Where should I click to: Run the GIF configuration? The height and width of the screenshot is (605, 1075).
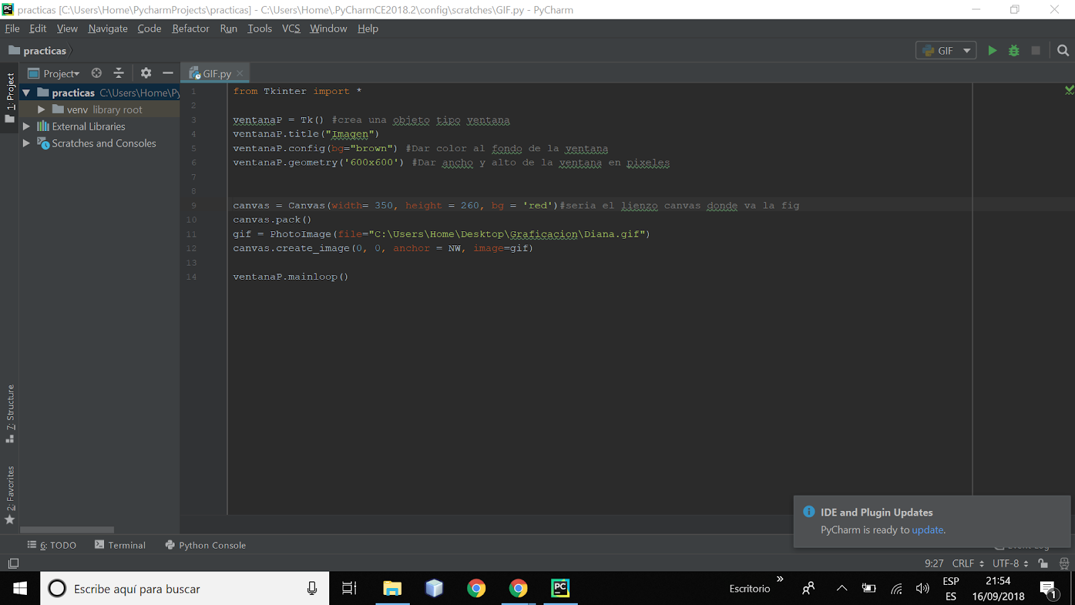coord(992,50)
